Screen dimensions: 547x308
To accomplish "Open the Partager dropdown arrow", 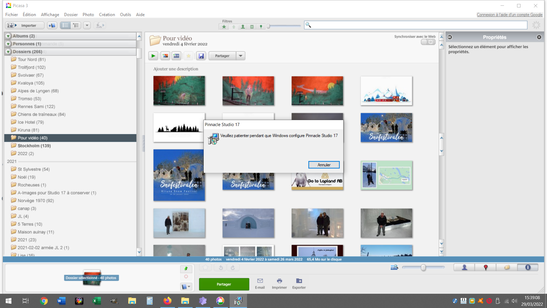I will tap(241, 56).
